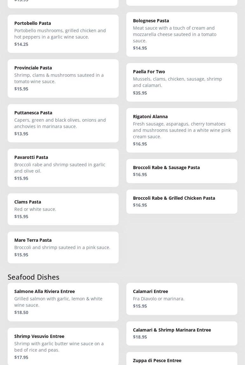Select the Portobello Pasta menu item
The width and height of the screenshot is (245, 365).
pyautogui.click(x=63, y=33)
